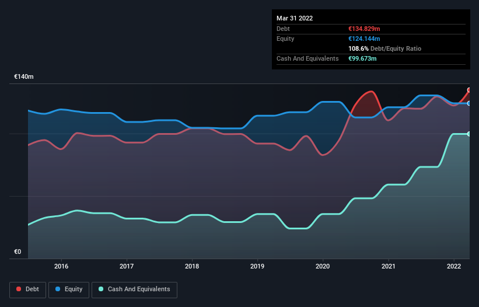Image resolution: width=479 pixels, height=307 pixels.
Task: Select the 2019 x-axis label
Action: point(257,266)
